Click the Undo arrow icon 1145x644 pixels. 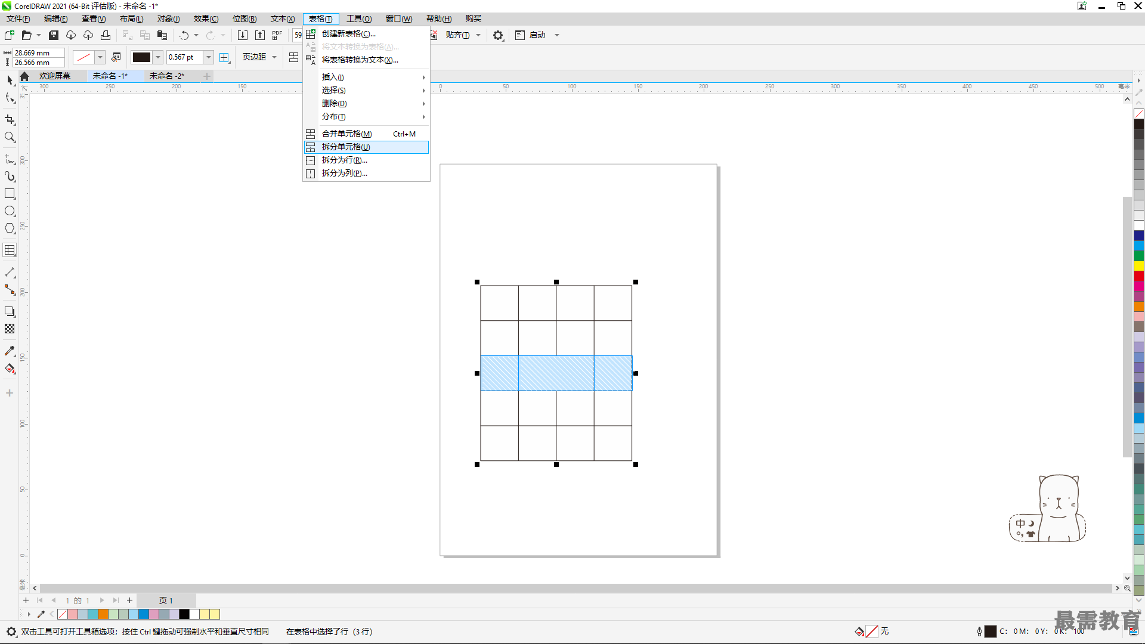pos(184,35)
